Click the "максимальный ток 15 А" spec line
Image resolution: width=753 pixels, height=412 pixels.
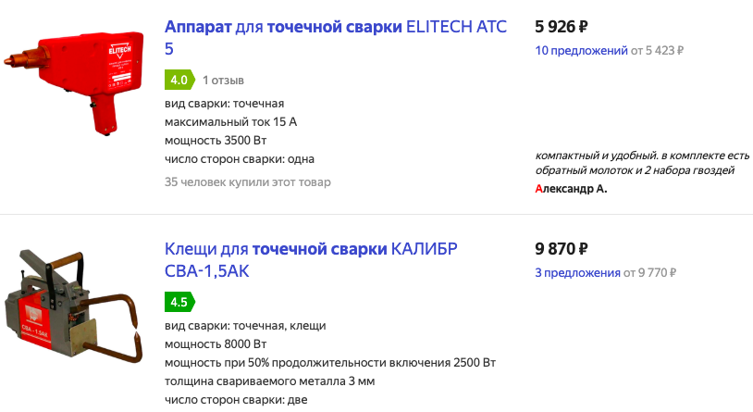pos(230,121)
